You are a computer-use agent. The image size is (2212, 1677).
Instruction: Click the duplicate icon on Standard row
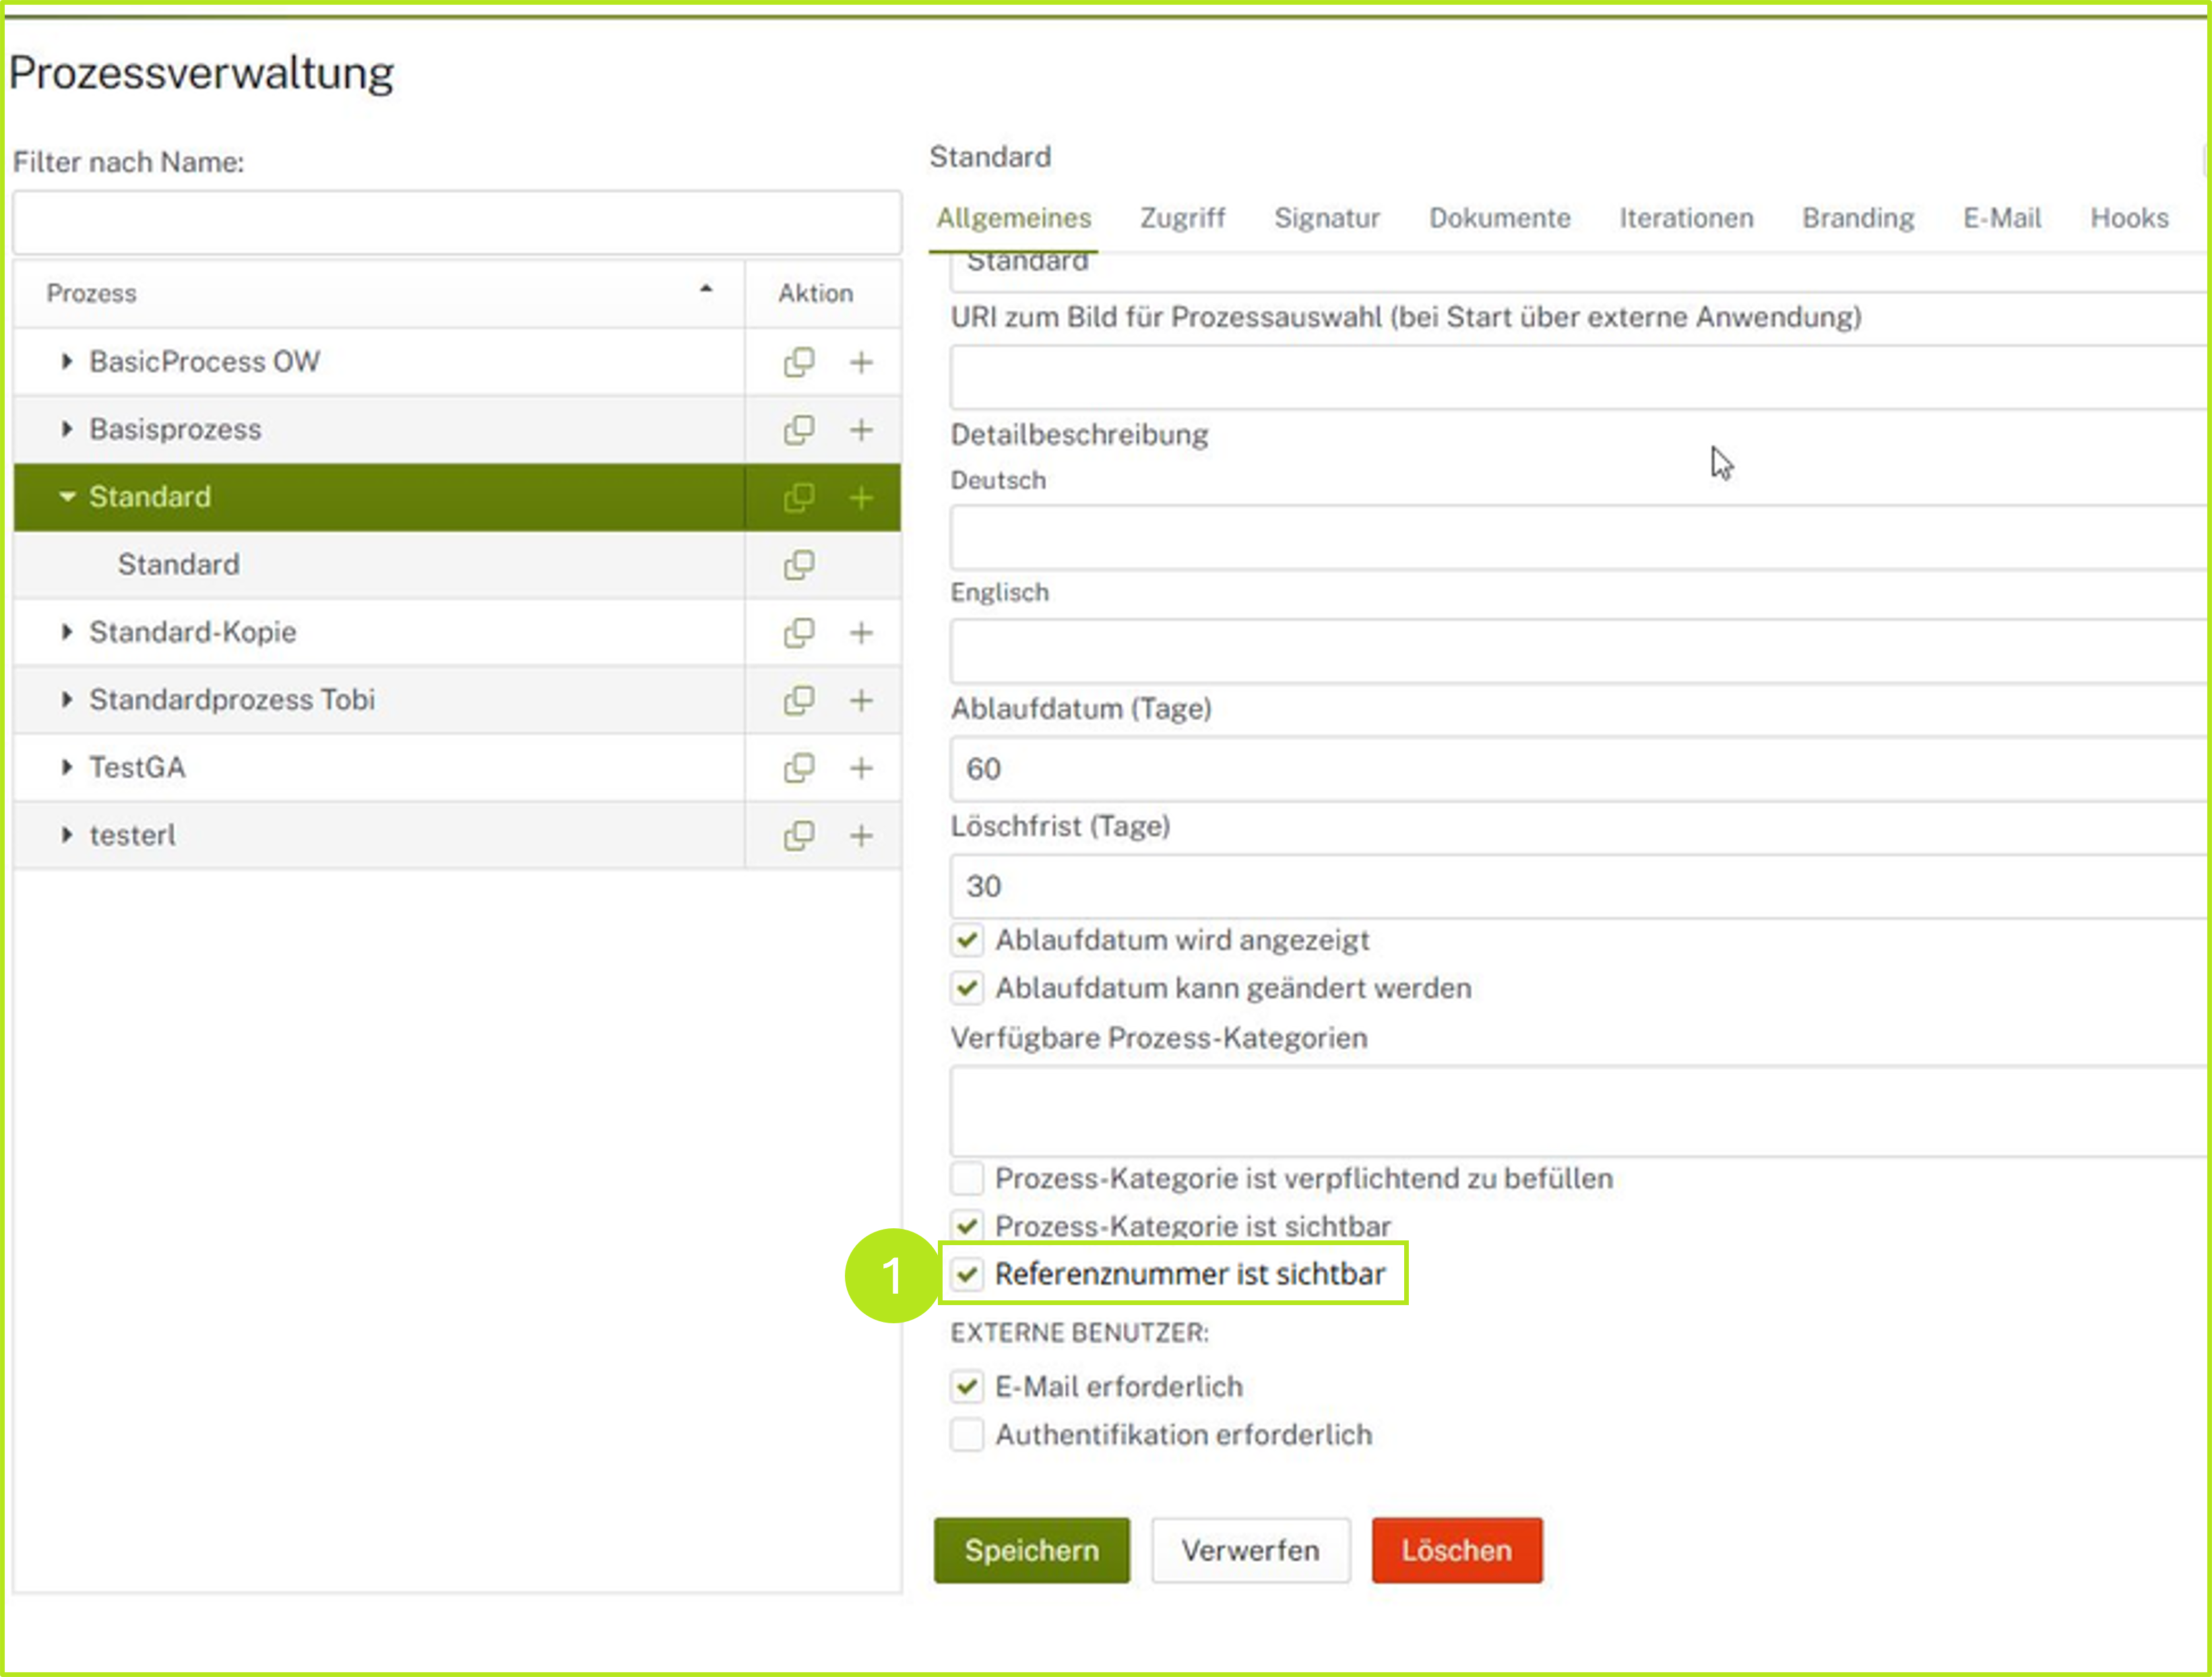(799, 497)
